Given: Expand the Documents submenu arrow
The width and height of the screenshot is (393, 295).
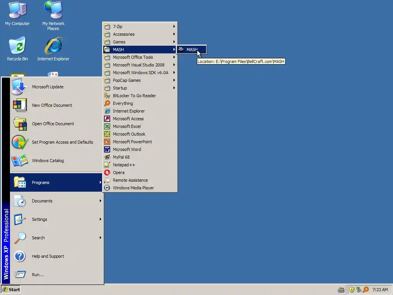Looking at the screenshot, I should click(x=100, y=201).
